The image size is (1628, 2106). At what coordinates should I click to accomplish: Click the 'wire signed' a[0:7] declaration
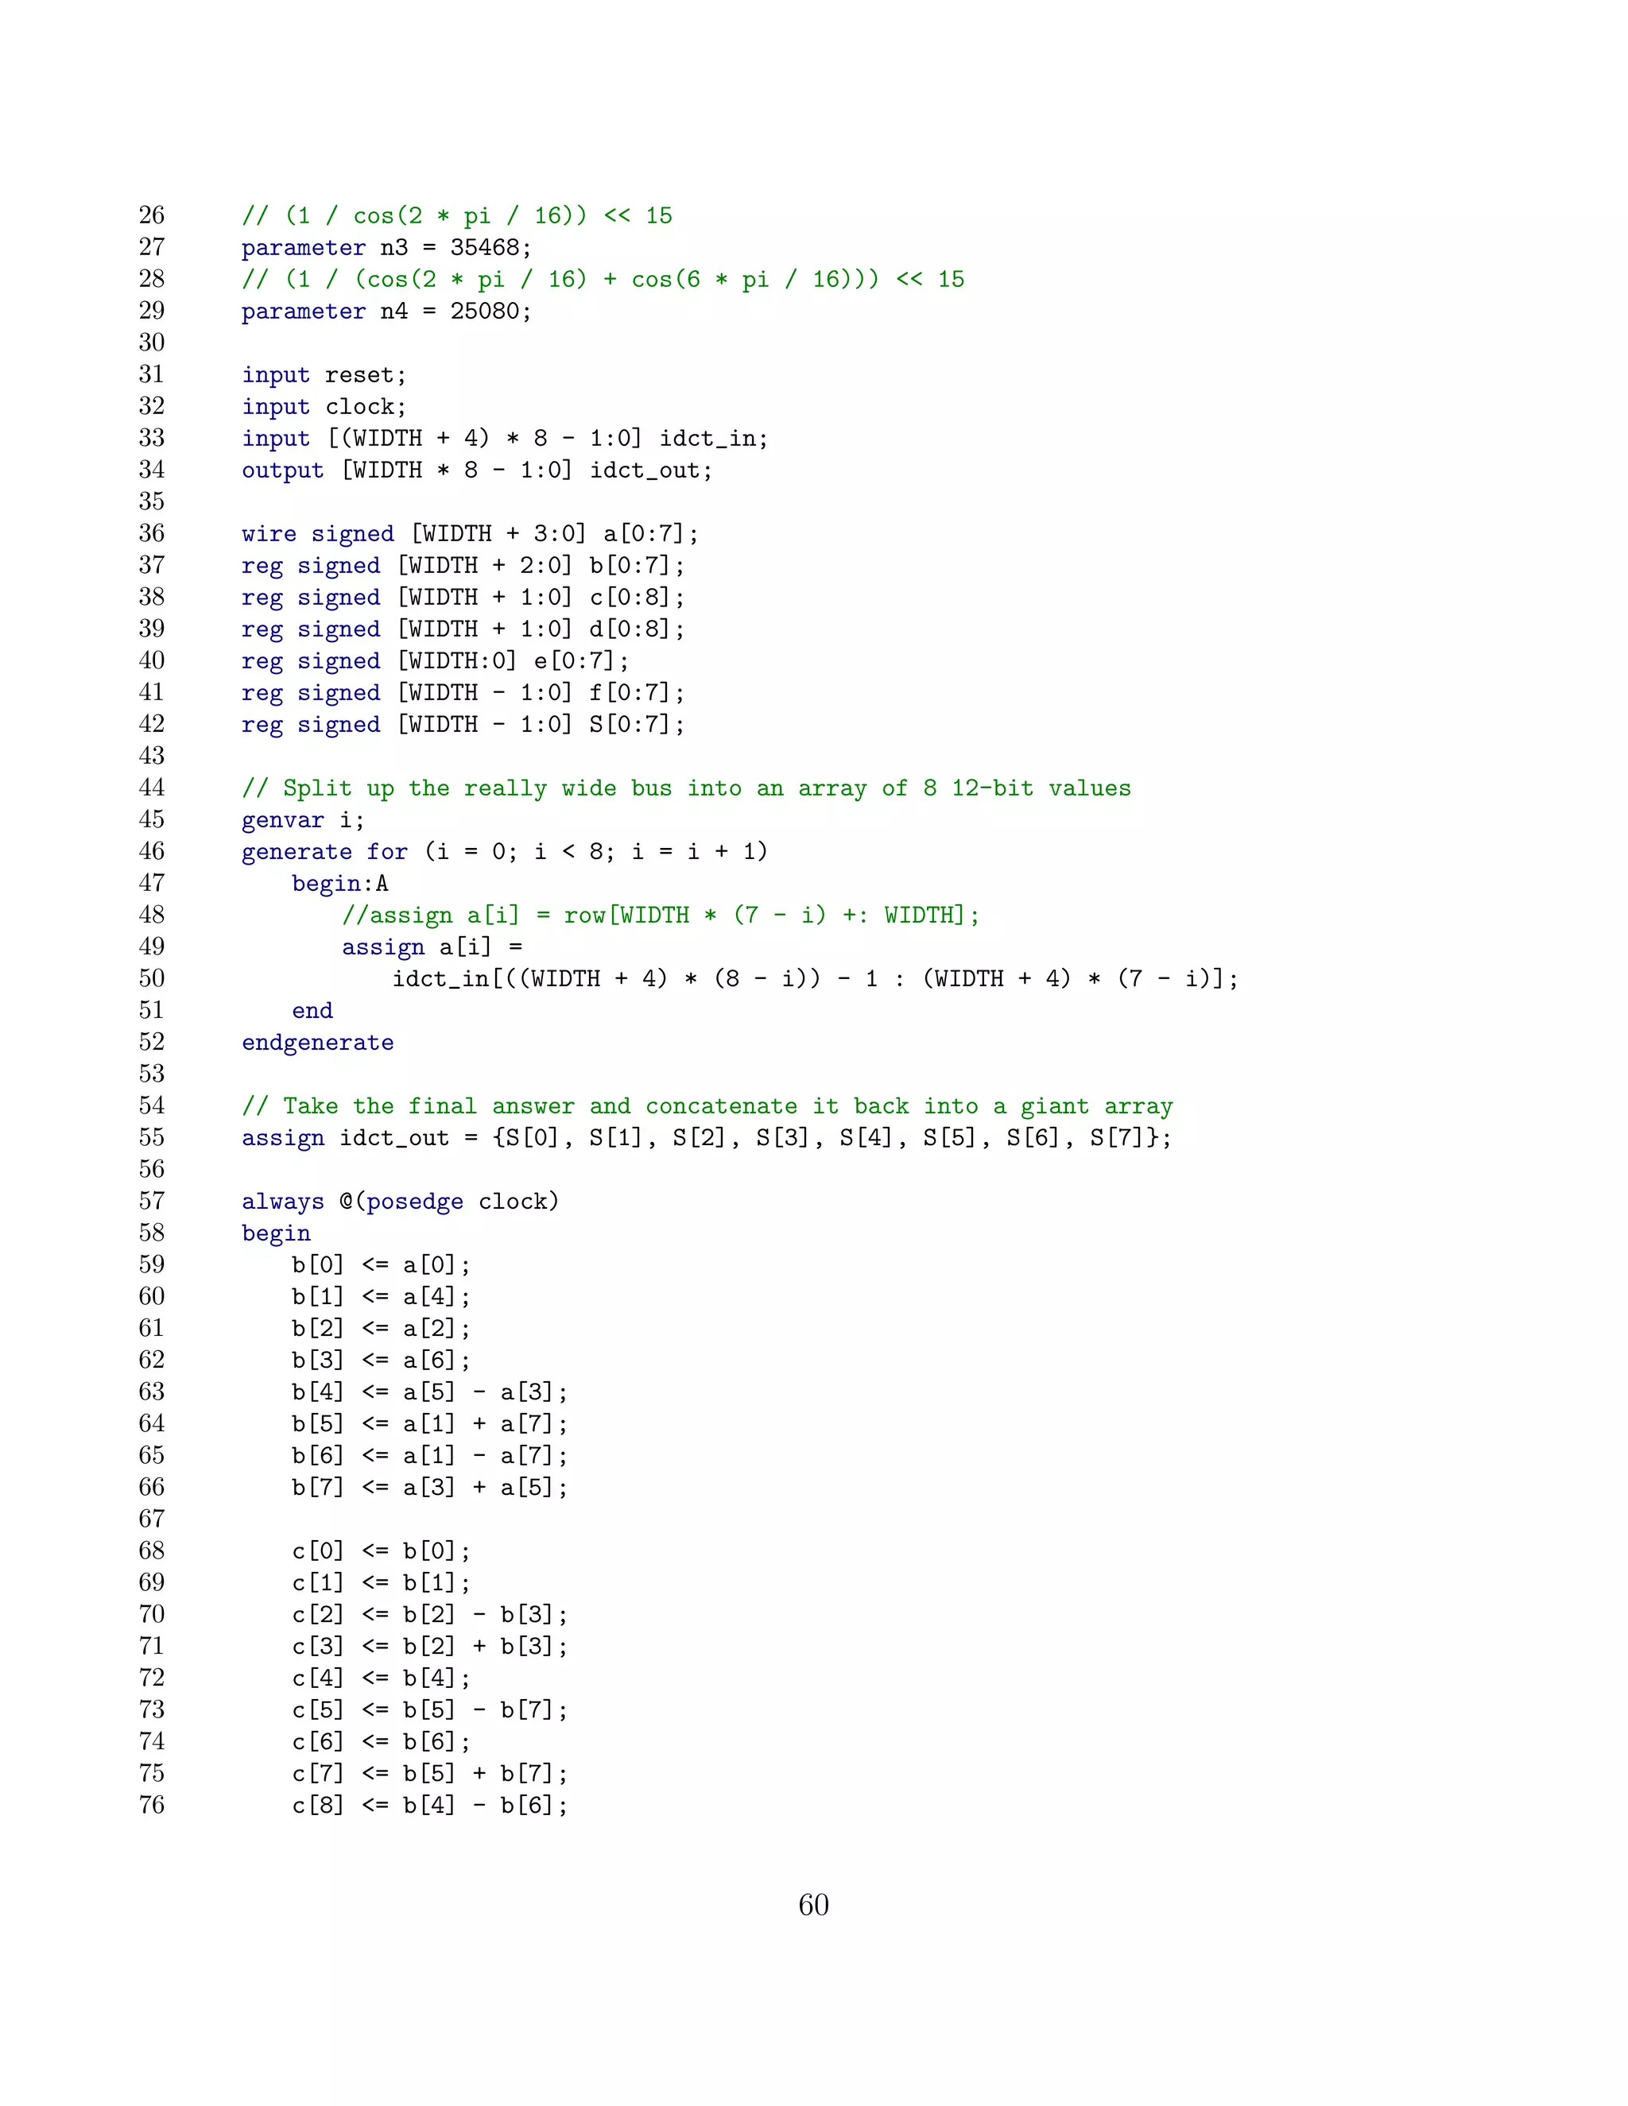[470, 534]
